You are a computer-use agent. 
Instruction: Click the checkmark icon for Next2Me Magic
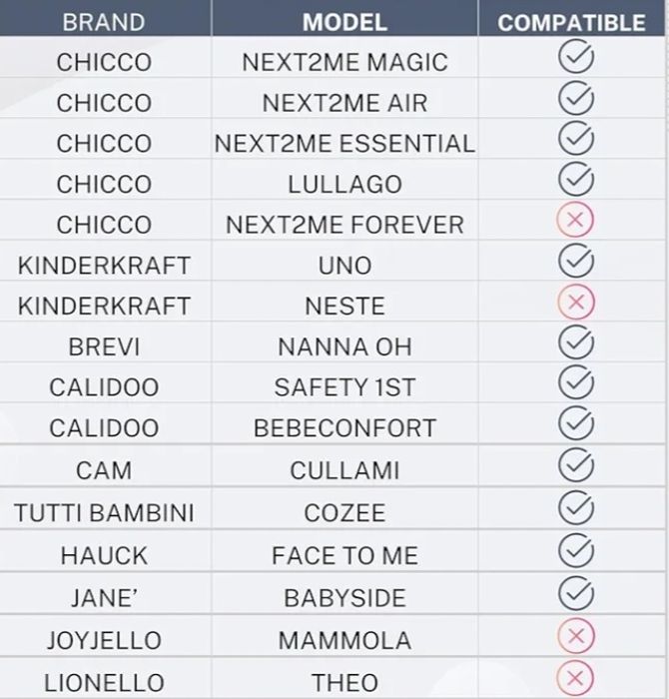pyautogui.click(x=575, y=59)
